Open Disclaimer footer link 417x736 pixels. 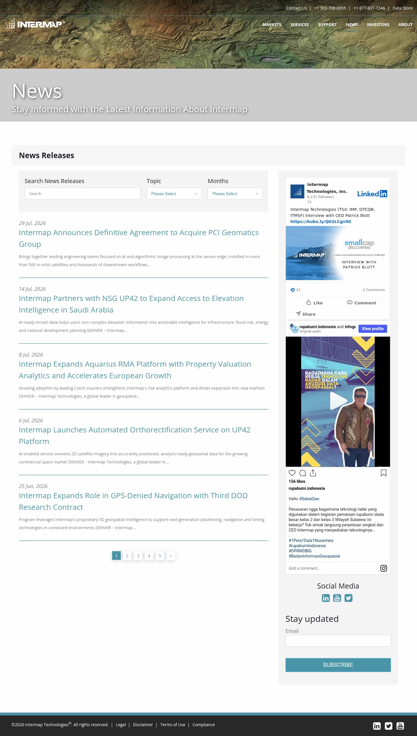143,725
